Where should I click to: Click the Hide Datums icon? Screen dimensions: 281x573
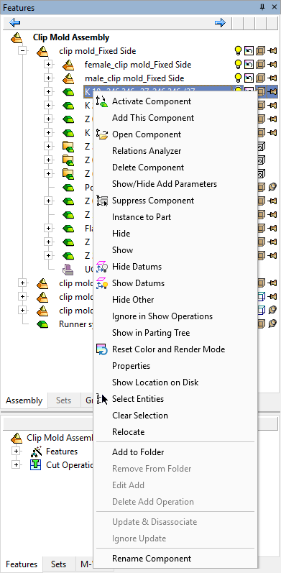point(102,267)
